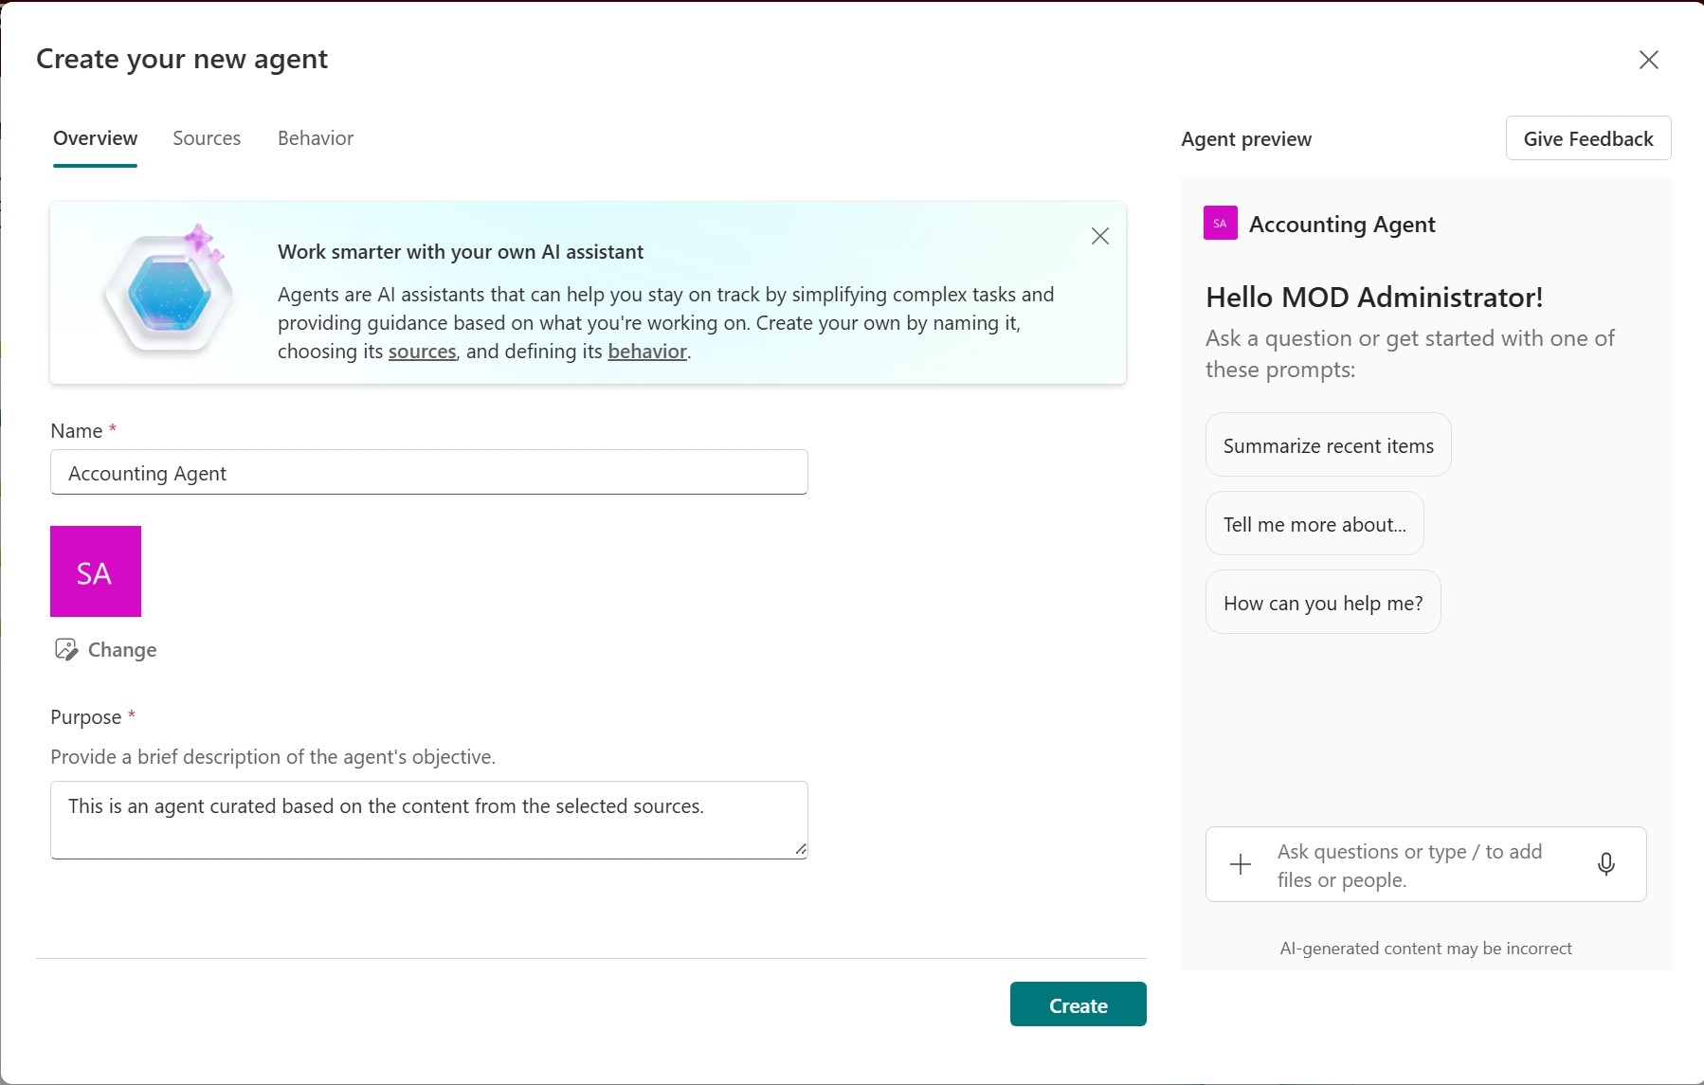1704x1085 pixels.
Task: Click the Change avatar image icon
Action: click(x=66, y=649)
